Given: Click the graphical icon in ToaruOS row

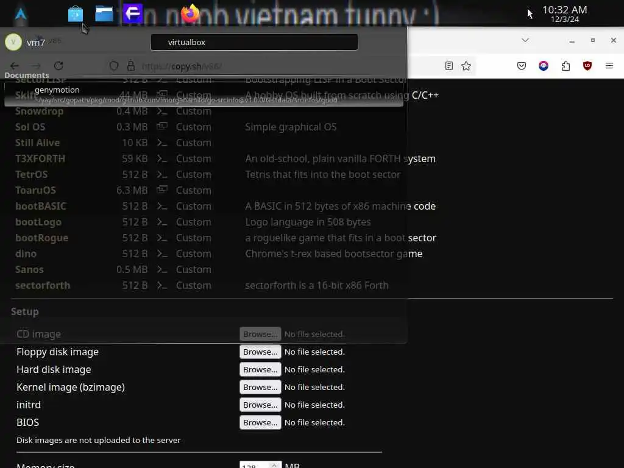Looking at the screenshot, I should pos(162,190).
